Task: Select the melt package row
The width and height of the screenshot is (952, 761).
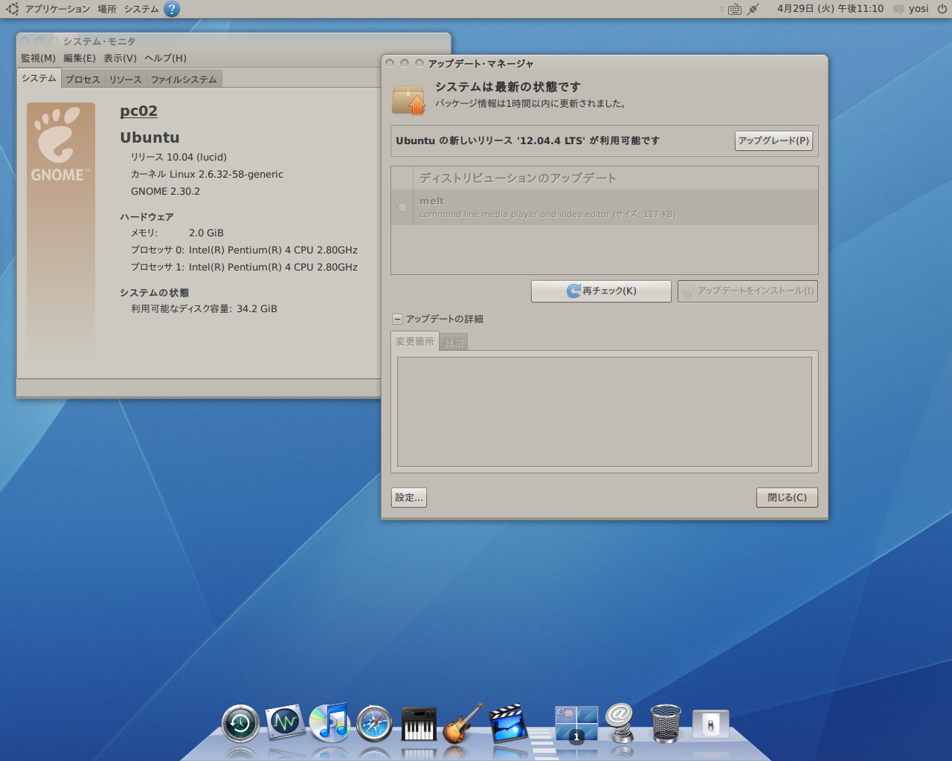Action: coord(605,207)
